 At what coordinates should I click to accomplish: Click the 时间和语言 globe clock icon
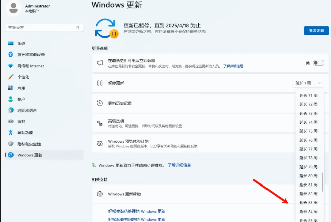coord(11,110)
